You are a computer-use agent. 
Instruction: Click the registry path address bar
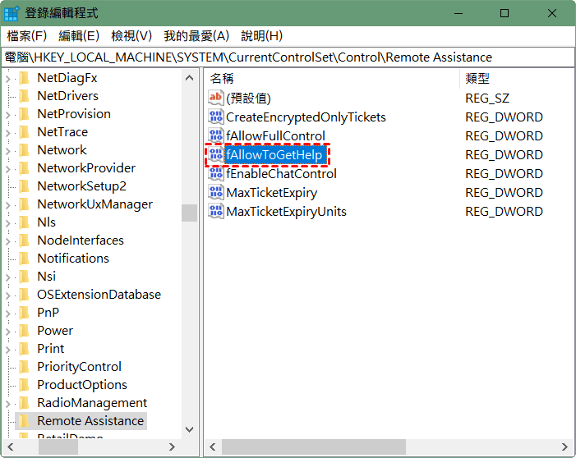(x=288, y=57)
